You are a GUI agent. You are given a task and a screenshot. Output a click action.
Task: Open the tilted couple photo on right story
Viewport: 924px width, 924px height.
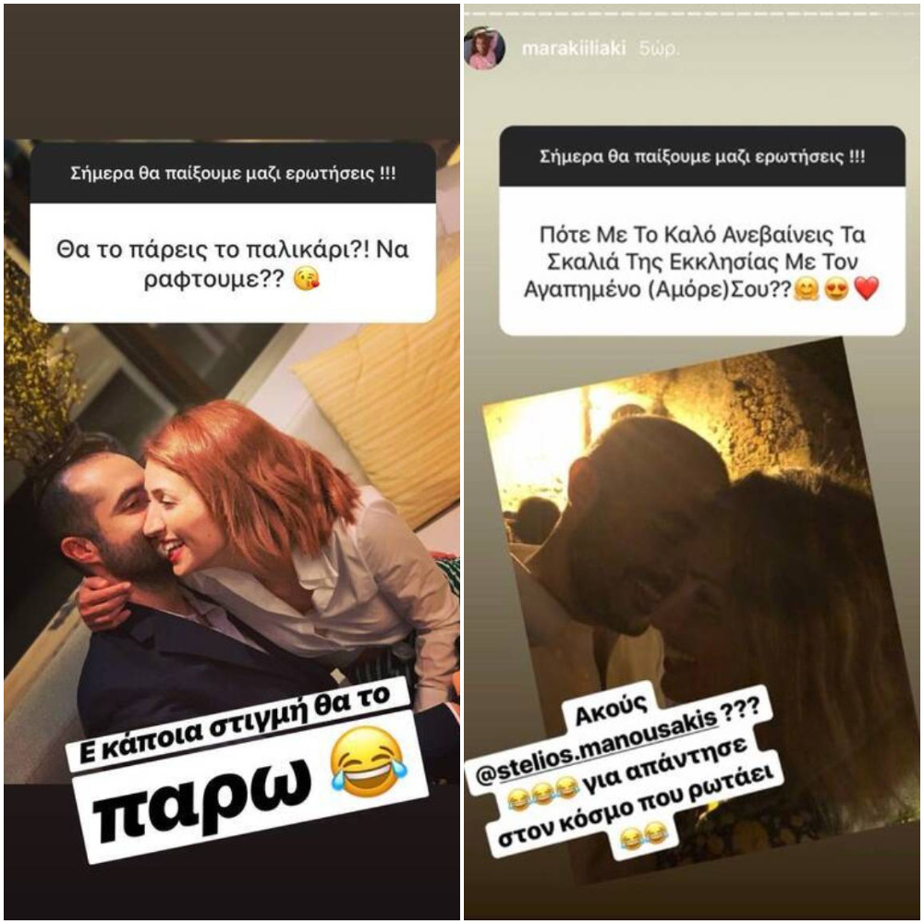701,602
